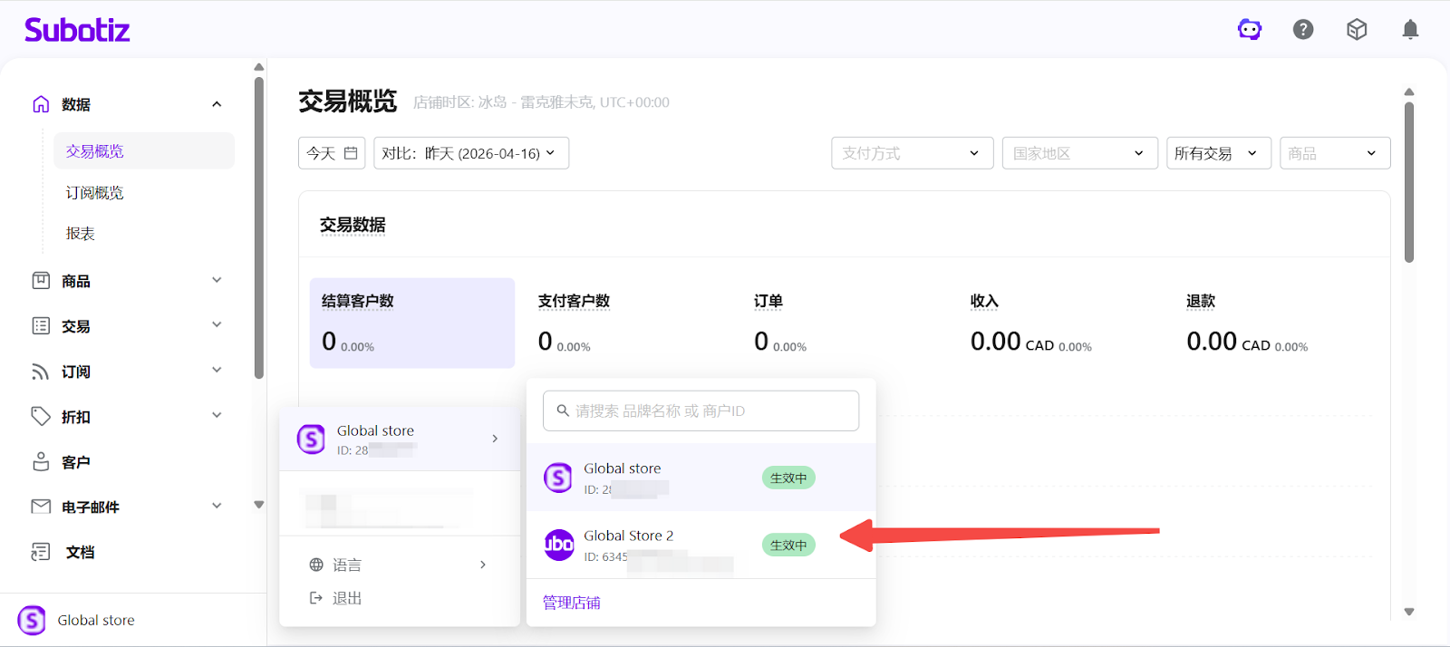Click the store search input field

tap(701, 410)
